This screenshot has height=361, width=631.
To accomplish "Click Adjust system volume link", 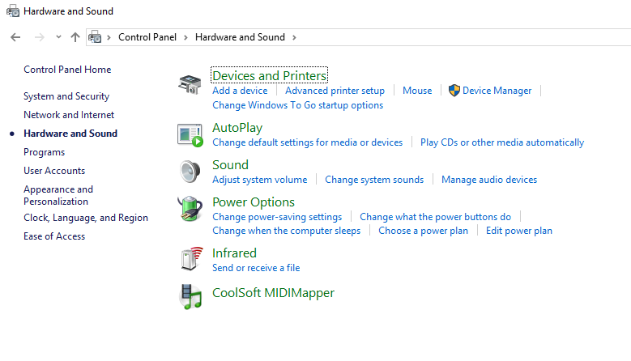I will click(259, 180).
